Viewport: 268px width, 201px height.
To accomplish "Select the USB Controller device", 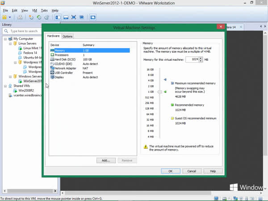I will 90,73.
